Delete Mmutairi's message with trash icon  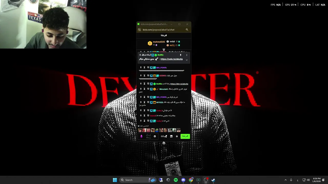coord(141,89)
